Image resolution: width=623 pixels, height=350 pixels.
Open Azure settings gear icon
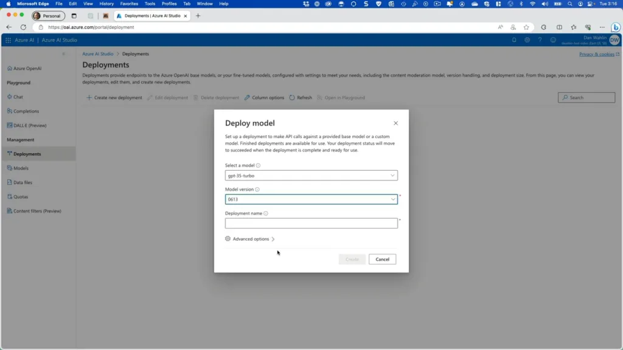coord(527,40)
